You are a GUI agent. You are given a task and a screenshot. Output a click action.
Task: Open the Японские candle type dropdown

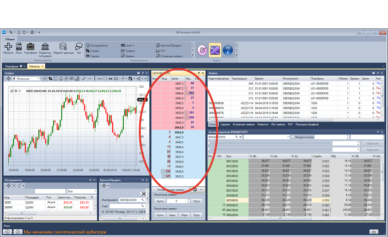tap(26, 79)
